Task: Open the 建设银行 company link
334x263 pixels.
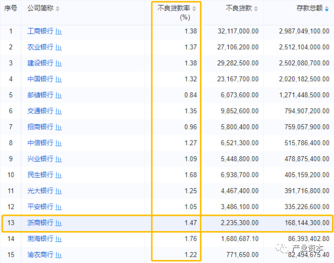Action: click(x=40, y=63)
